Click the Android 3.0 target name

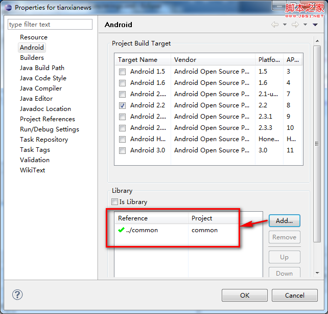pyautogui.click(x=148, y=150)
